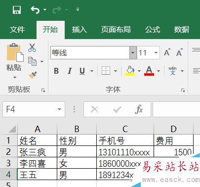The height and width of the screenshot is (187, 200).
Task: Click the 粘贴 clipboard paste icon
Action: pos(15,52)
